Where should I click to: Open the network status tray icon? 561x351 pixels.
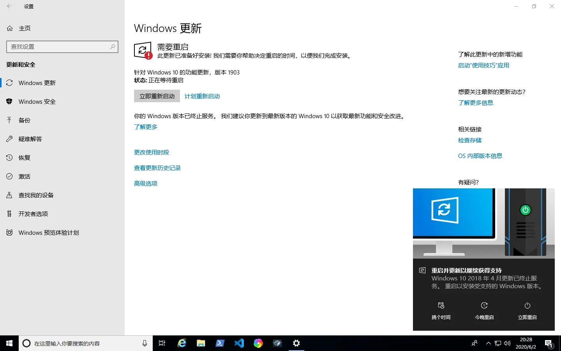point(498,343)
